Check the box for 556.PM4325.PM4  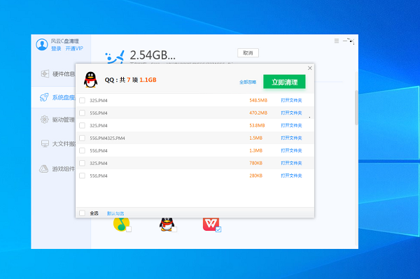tap(82, 138)
